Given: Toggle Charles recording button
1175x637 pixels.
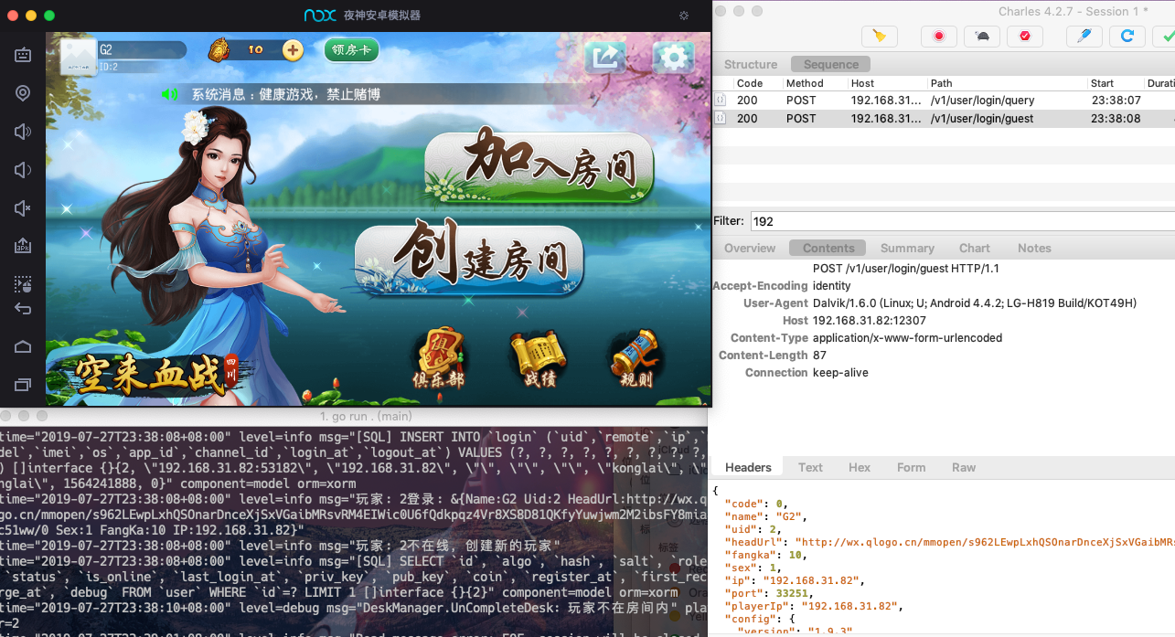Looking at the screenshot, I should 938,36.
